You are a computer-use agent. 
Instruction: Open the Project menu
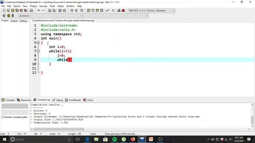pyautogui.click(x=33, y=6)
